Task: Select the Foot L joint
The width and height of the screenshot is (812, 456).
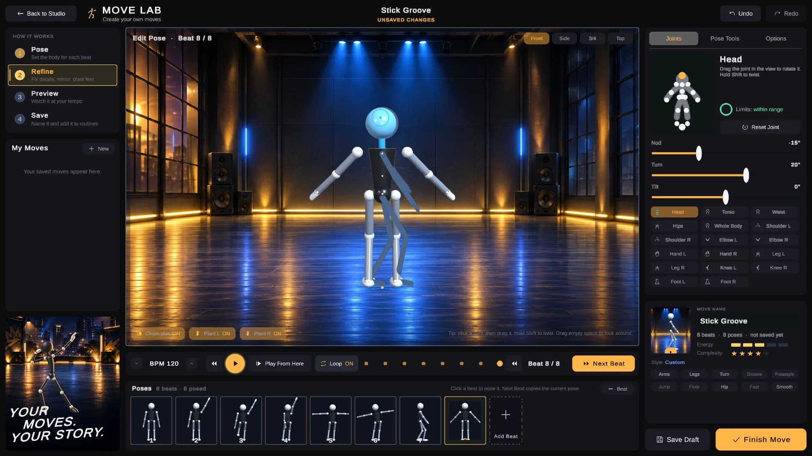Action: pyautogui.click(x=674, y=282)
